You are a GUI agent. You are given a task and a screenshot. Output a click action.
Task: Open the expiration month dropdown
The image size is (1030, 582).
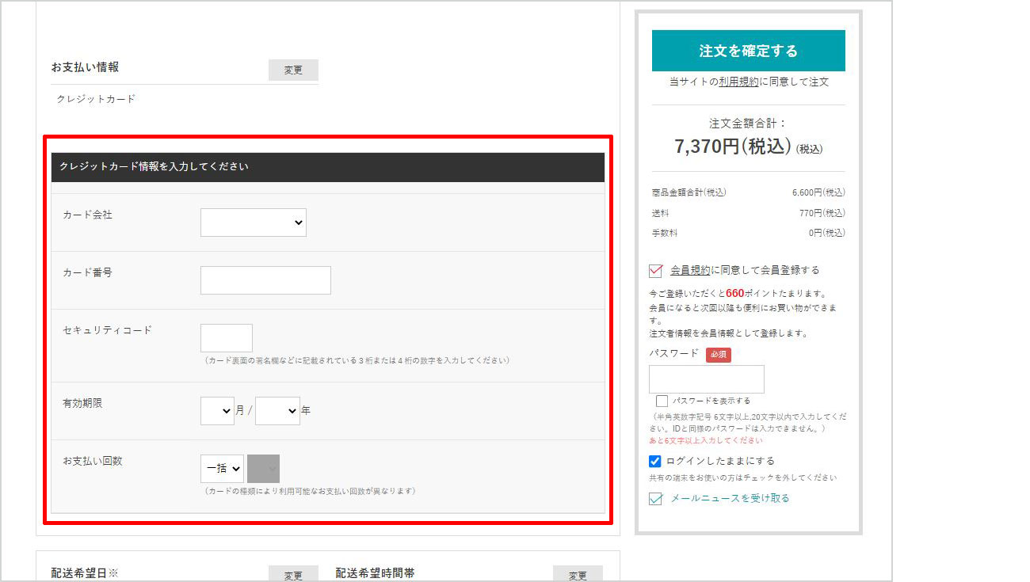coord(217,411)
